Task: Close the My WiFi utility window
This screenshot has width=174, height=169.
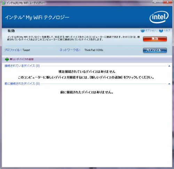Action: tap(167, 2)
